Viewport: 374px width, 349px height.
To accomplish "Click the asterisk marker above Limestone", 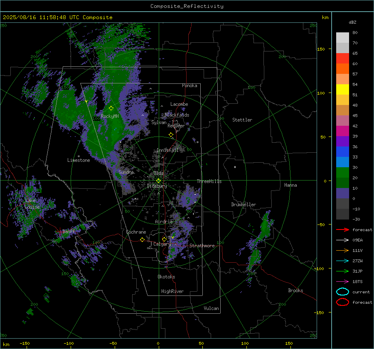I will 79,156.
